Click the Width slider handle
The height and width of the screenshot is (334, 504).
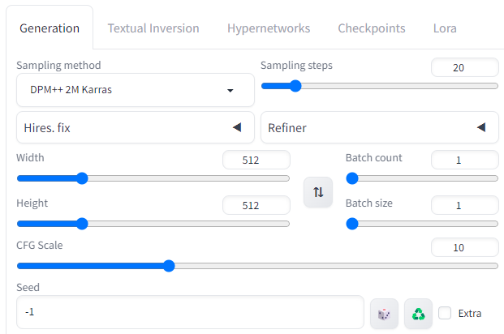tap(82, 178)
